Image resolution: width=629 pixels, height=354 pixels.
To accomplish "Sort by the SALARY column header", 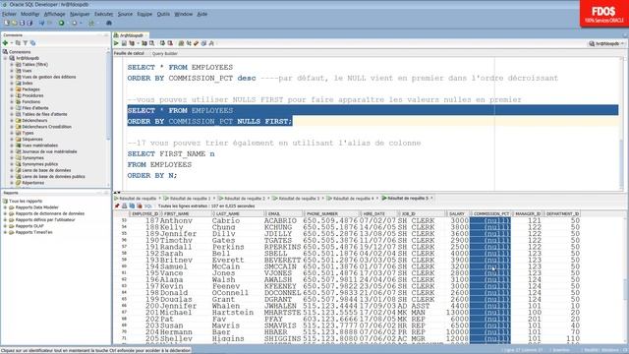I will 457,214.
